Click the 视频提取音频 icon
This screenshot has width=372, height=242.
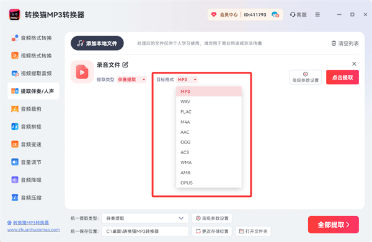(x=15, y=74)
